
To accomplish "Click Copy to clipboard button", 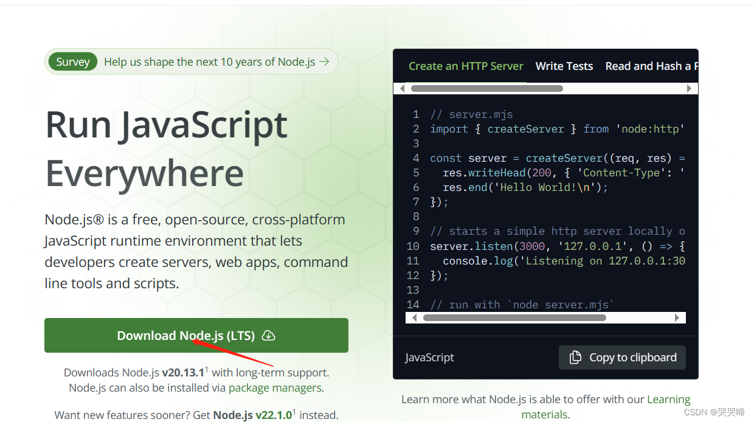I will point(622,358).
